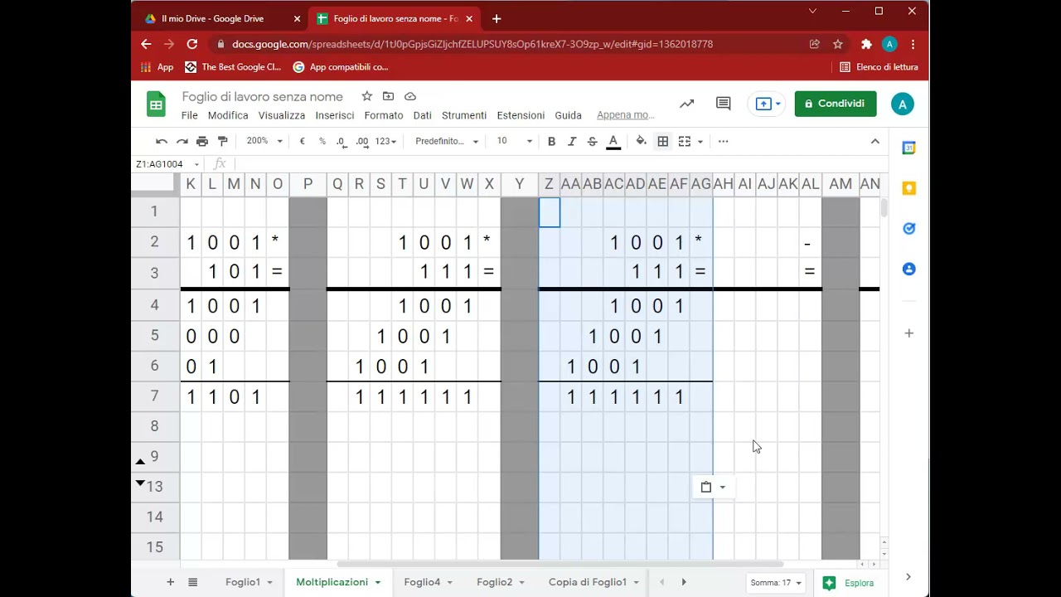Open text color picker
The image size is (1061, 597).
pyautogui.click(x=613, y=142)
